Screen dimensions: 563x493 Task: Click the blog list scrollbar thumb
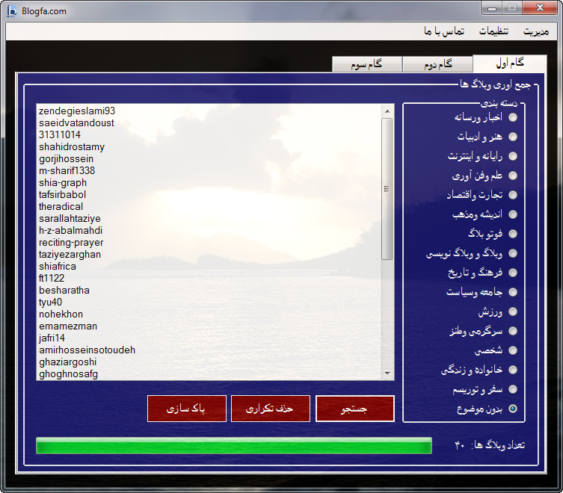pyautogui.click(x=387, y=189)
